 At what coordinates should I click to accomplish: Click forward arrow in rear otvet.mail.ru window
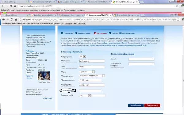(x=7, y=6)
